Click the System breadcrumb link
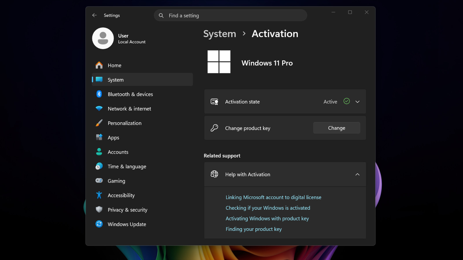Viewport: 463px width, 260px height. coord(220,34)
